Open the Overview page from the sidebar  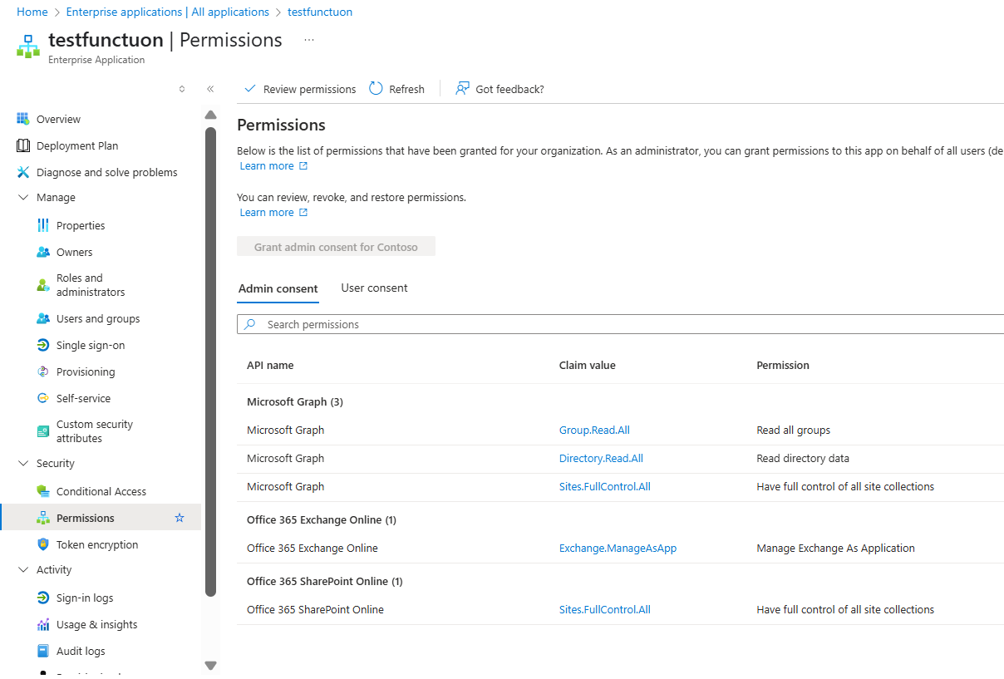(58, 118)
